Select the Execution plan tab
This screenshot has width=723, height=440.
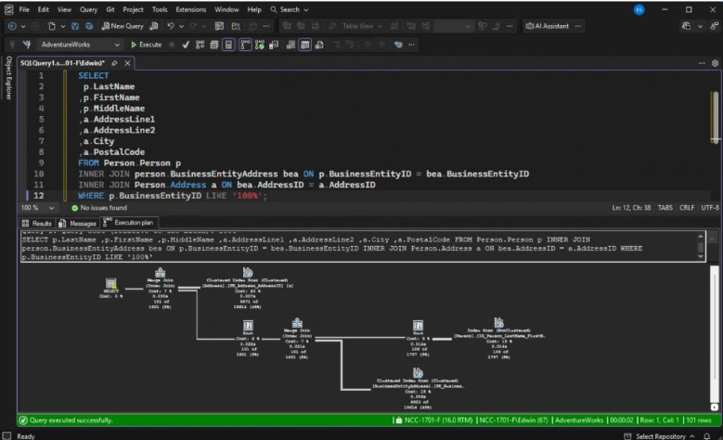tap(129, 222)
